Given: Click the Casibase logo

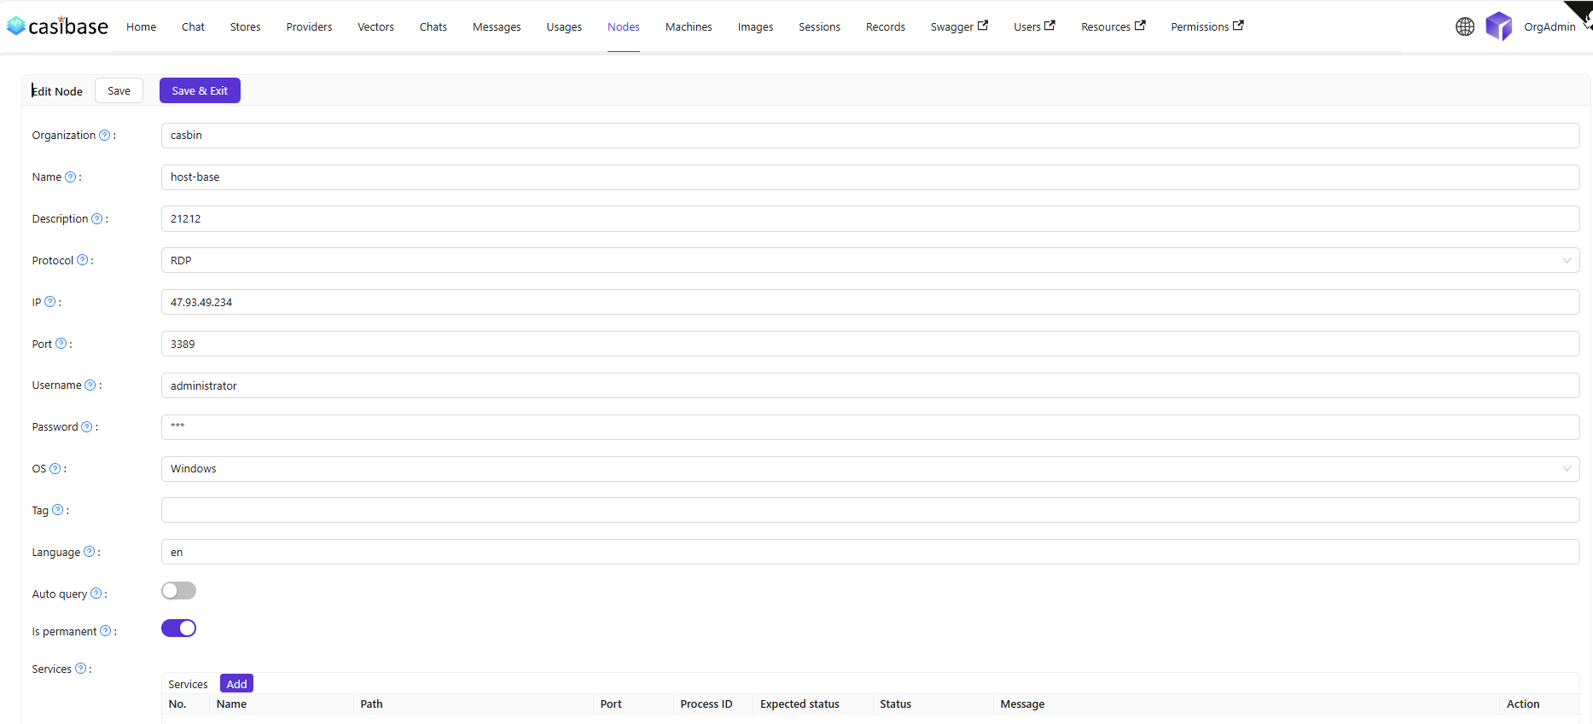Looking at the screenshot, I should tap(57, 26).
